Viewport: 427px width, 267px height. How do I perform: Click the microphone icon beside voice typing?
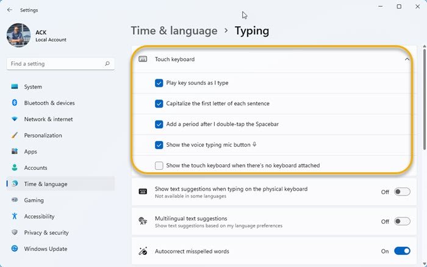click(x=254, y=145)
